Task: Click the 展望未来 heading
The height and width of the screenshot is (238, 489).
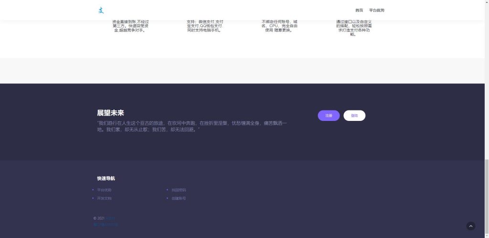Action: 110,113
